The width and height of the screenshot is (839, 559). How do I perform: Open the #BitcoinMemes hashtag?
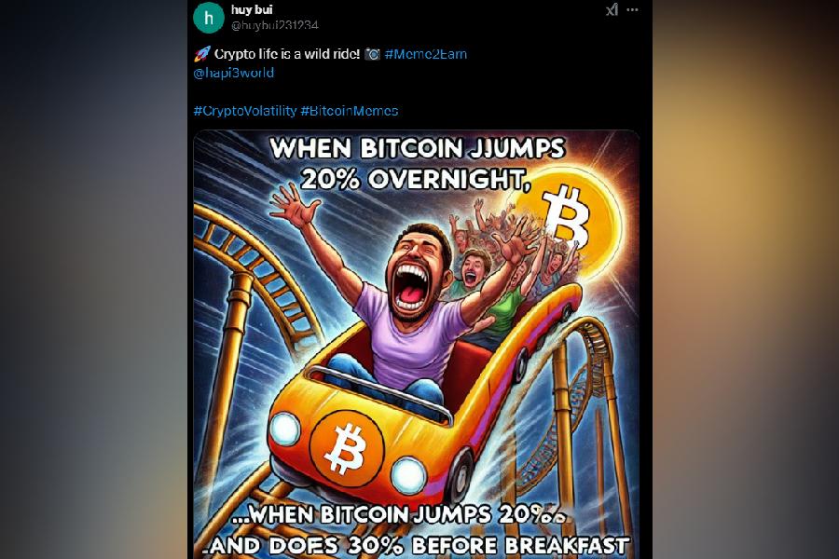(350, 111)
